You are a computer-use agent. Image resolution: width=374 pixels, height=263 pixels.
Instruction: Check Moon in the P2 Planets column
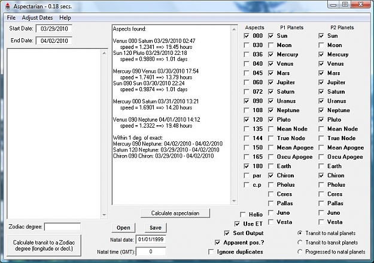pyautogui.click(x=321, y=45)
